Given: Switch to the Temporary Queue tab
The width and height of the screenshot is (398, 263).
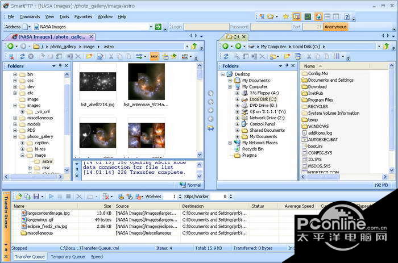Looking at the screenshot, I should 67,257.
